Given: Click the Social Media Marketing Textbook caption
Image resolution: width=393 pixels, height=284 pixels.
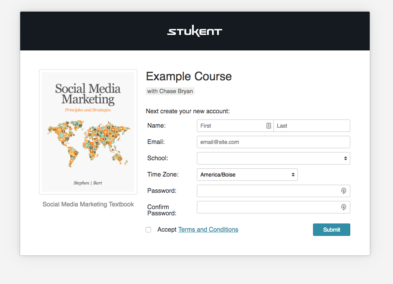Looking at the screenshot, I should pos(88,204).
